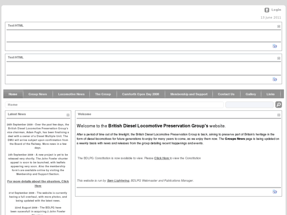Click the 13 June 2011 date text
Screen dimensions: 287x215
pos(271,17)
